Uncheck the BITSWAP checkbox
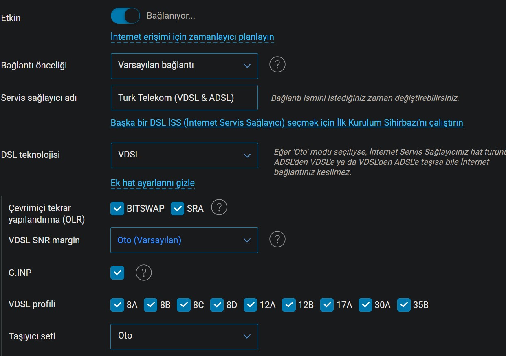Image resolution: width=506 pixels, height=356 pixels. coord(117,208)
